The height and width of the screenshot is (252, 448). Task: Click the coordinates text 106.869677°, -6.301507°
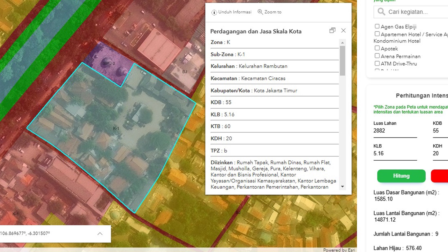point(25,233)
